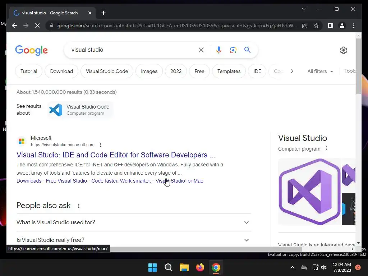The image size is (368, 276).
Task: Click the horizontal page scrollbar
Action: [x=206, y=249]
